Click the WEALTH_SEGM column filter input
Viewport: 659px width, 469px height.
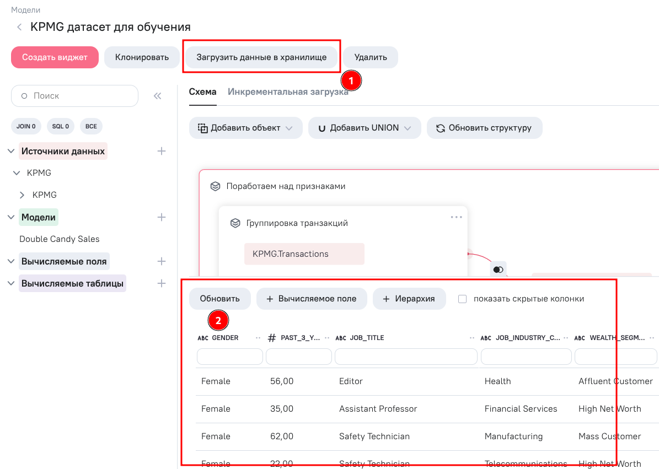tap(616, 357)
